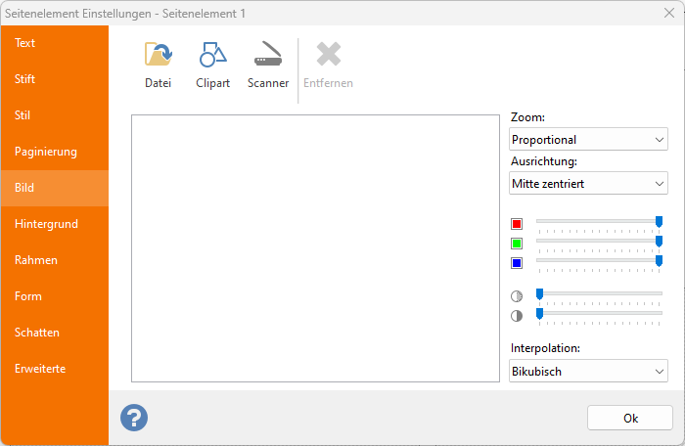
Task: Click the lower contrast circle icon
Action: tap(517, 316)
